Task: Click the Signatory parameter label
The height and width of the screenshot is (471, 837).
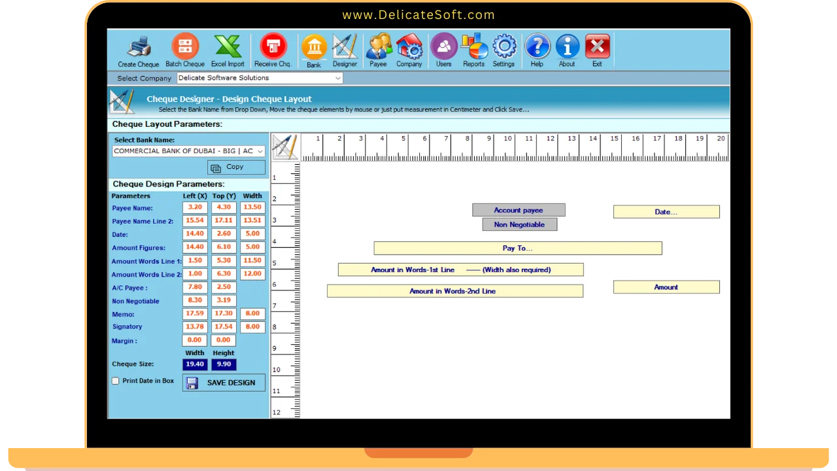Action: pos(127,327)
